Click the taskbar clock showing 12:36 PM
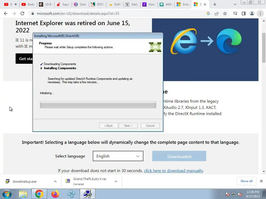The width and height of the screenshot is (266, 199). (253, 194)
